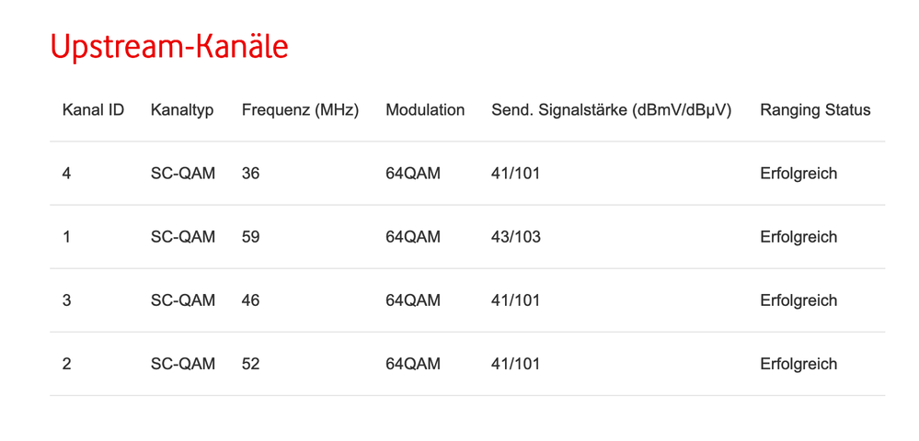This screenshot has height=441, width=919.
Task: Click the Modulation column header
Action: pyautogui.click(x=425, y=110)
